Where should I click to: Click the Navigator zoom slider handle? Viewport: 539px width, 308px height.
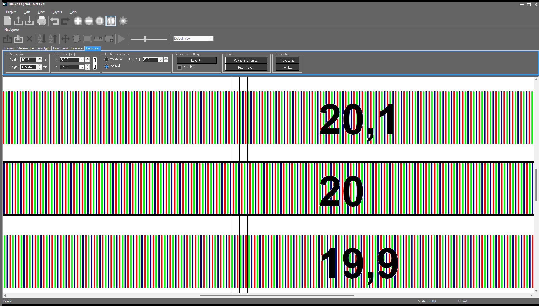[x=145, y=39]
